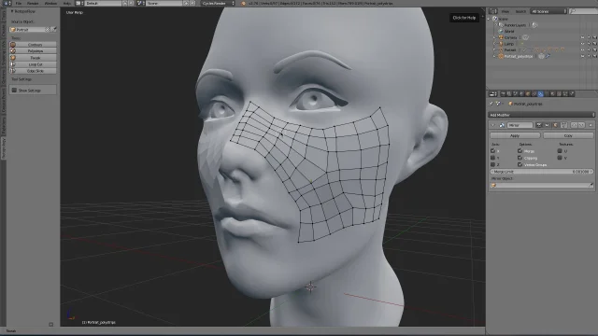The image size is (598, 336).
Task: Open the Add Modifier dropdown
Action: pyautogui.click(x=541, y=115)
